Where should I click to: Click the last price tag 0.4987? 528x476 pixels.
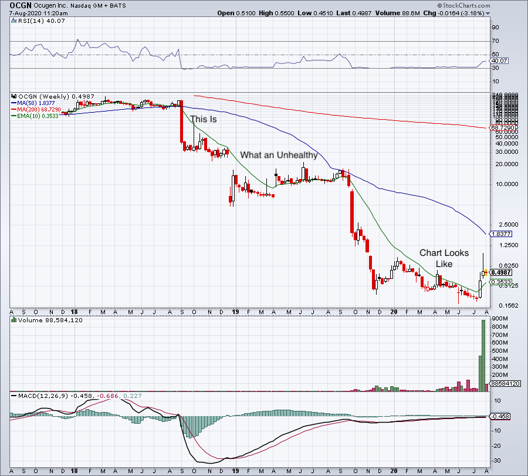[501, 272]
